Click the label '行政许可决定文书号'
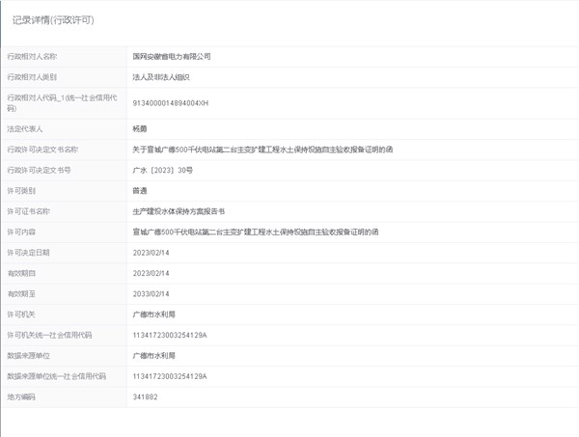The height and width of the screenshot is (437, 579). coord(40,170)
